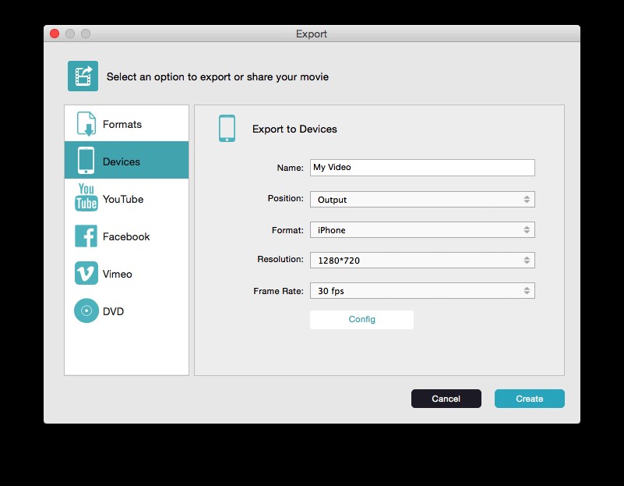
Task: Click the Vimeo logo icon
Action: pos(86,273)
